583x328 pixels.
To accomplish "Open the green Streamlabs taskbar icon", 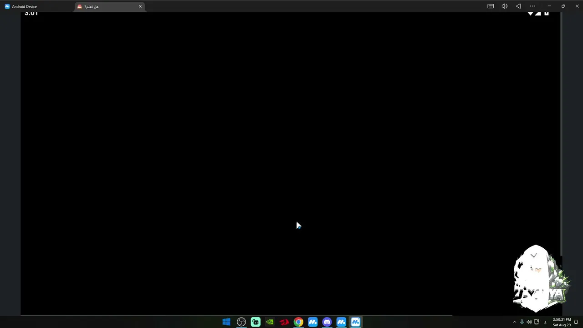I will [x=256, y=322].
